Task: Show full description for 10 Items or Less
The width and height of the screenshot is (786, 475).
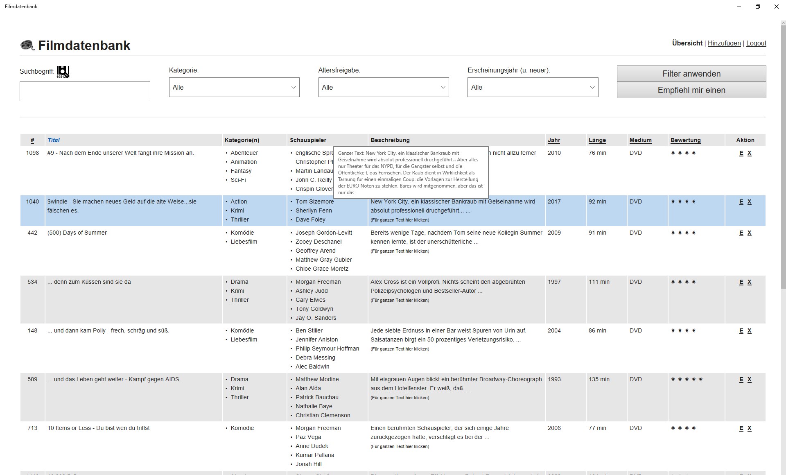Action: pyautogui.click(x=400, y=447)
